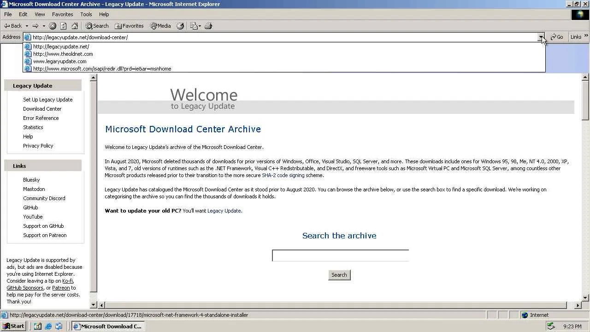Open the Favorites menu

(x=62, y=14)
